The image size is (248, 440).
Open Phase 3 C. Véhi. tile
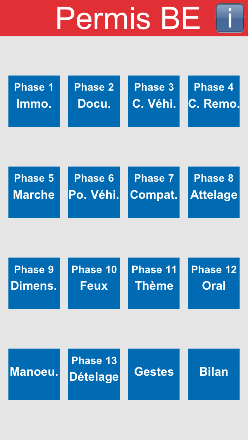(154, 101)
